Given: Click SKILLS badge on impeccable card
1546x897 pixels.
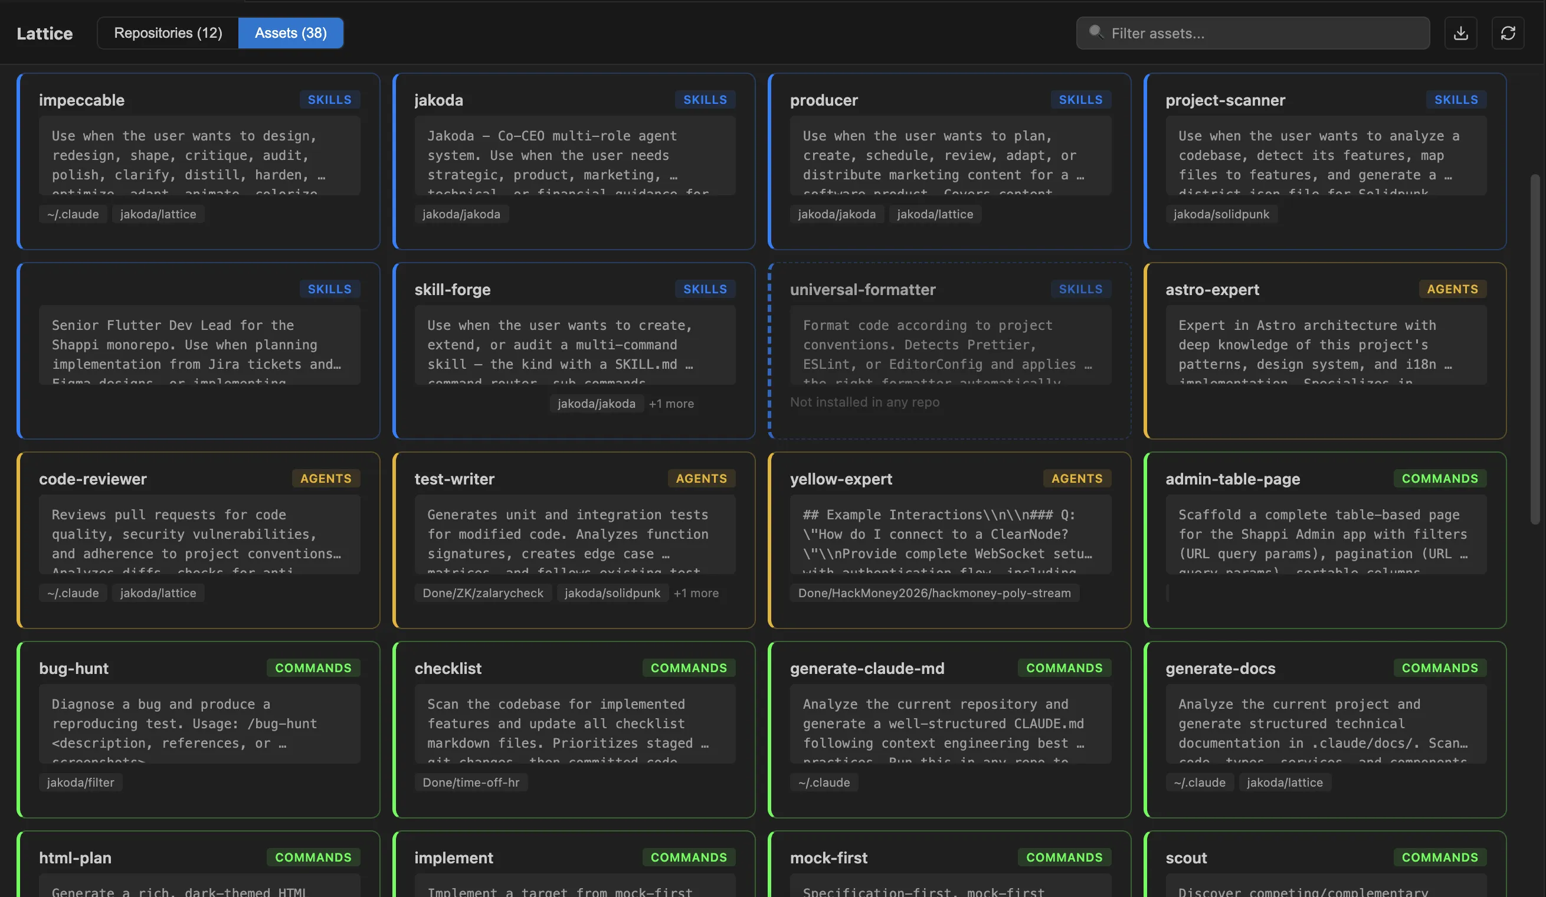Looking at the screenshot, I should (329, 99).
